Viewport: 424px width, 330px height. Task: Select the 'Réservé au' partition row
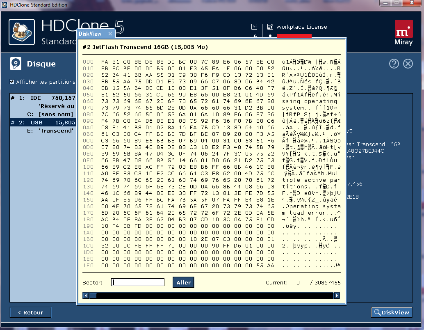43,106
